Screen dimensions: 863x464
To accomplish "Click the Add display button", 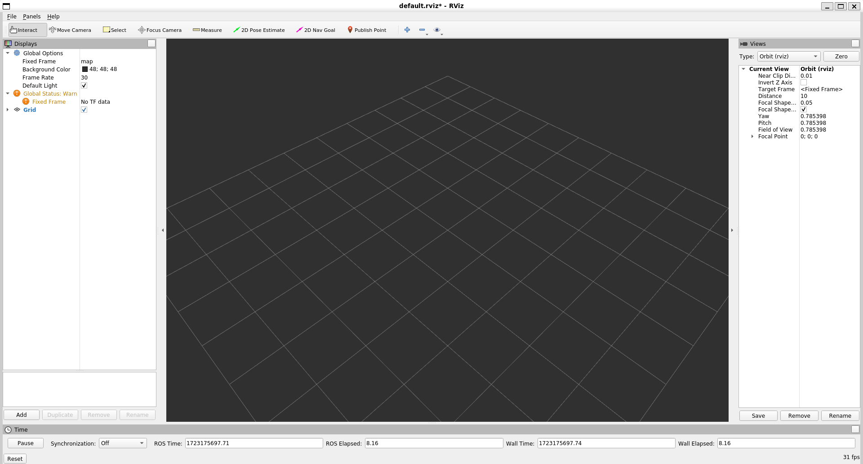I will (22, 415).
